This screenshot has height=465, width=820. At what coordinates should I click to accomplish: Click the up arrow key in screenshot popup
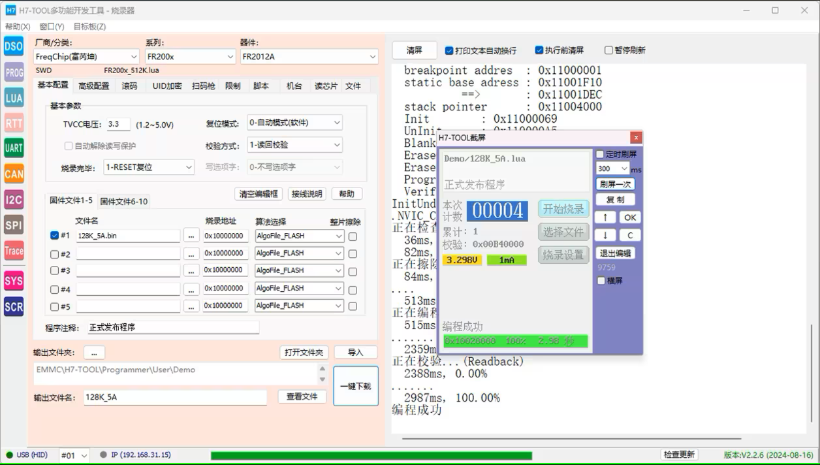coord(605,217)
